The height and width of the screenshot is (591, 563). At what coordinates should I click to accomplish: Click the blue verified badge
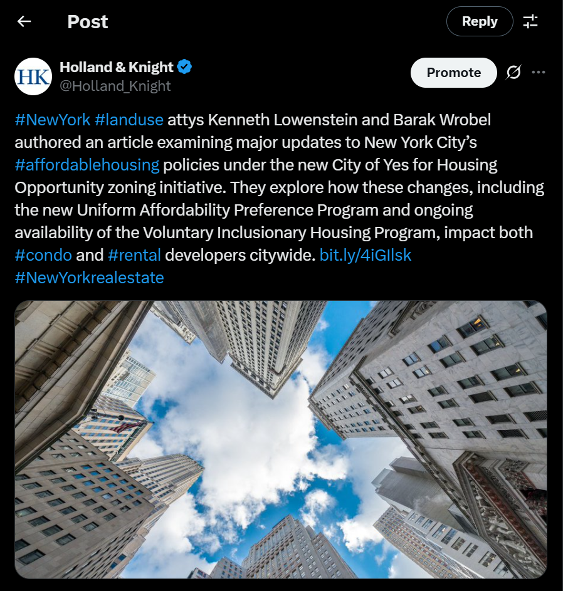184,66
